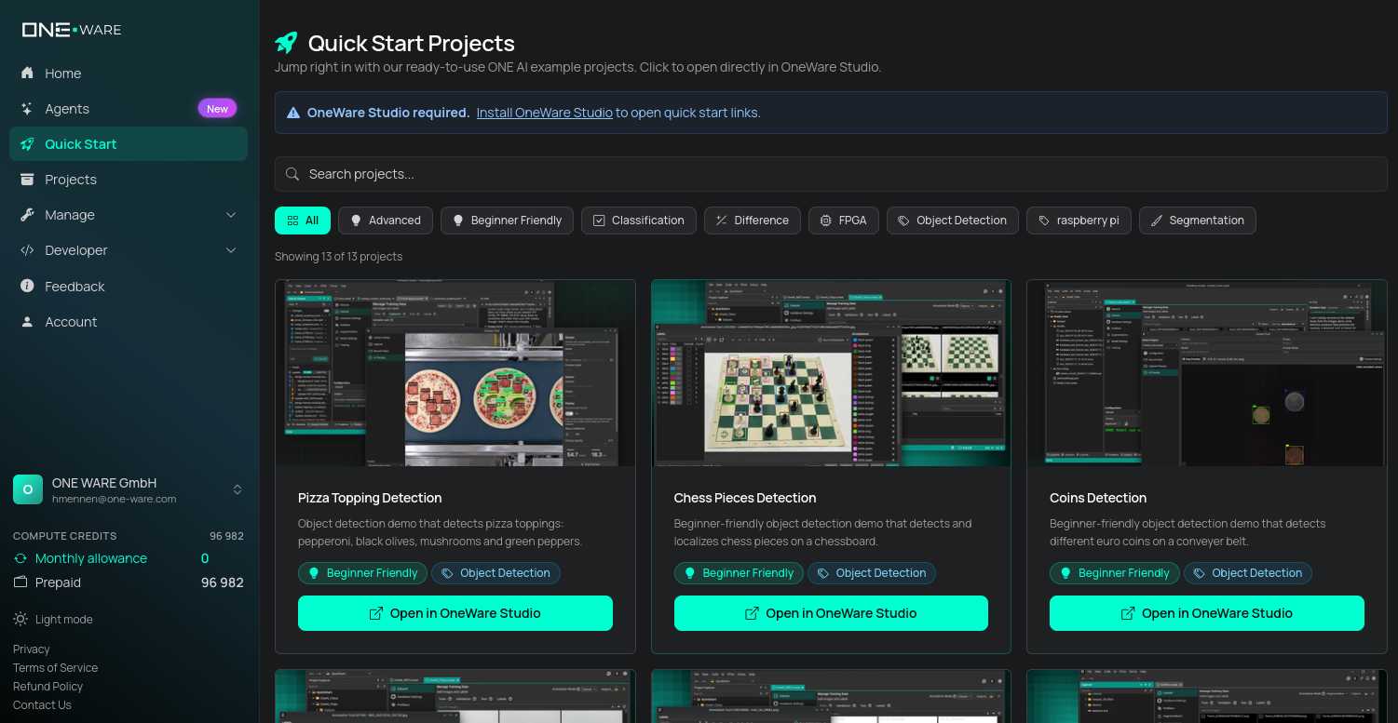1398x723 pixels.
Task: Filter projects by Difference
Action: click(753, 221)
